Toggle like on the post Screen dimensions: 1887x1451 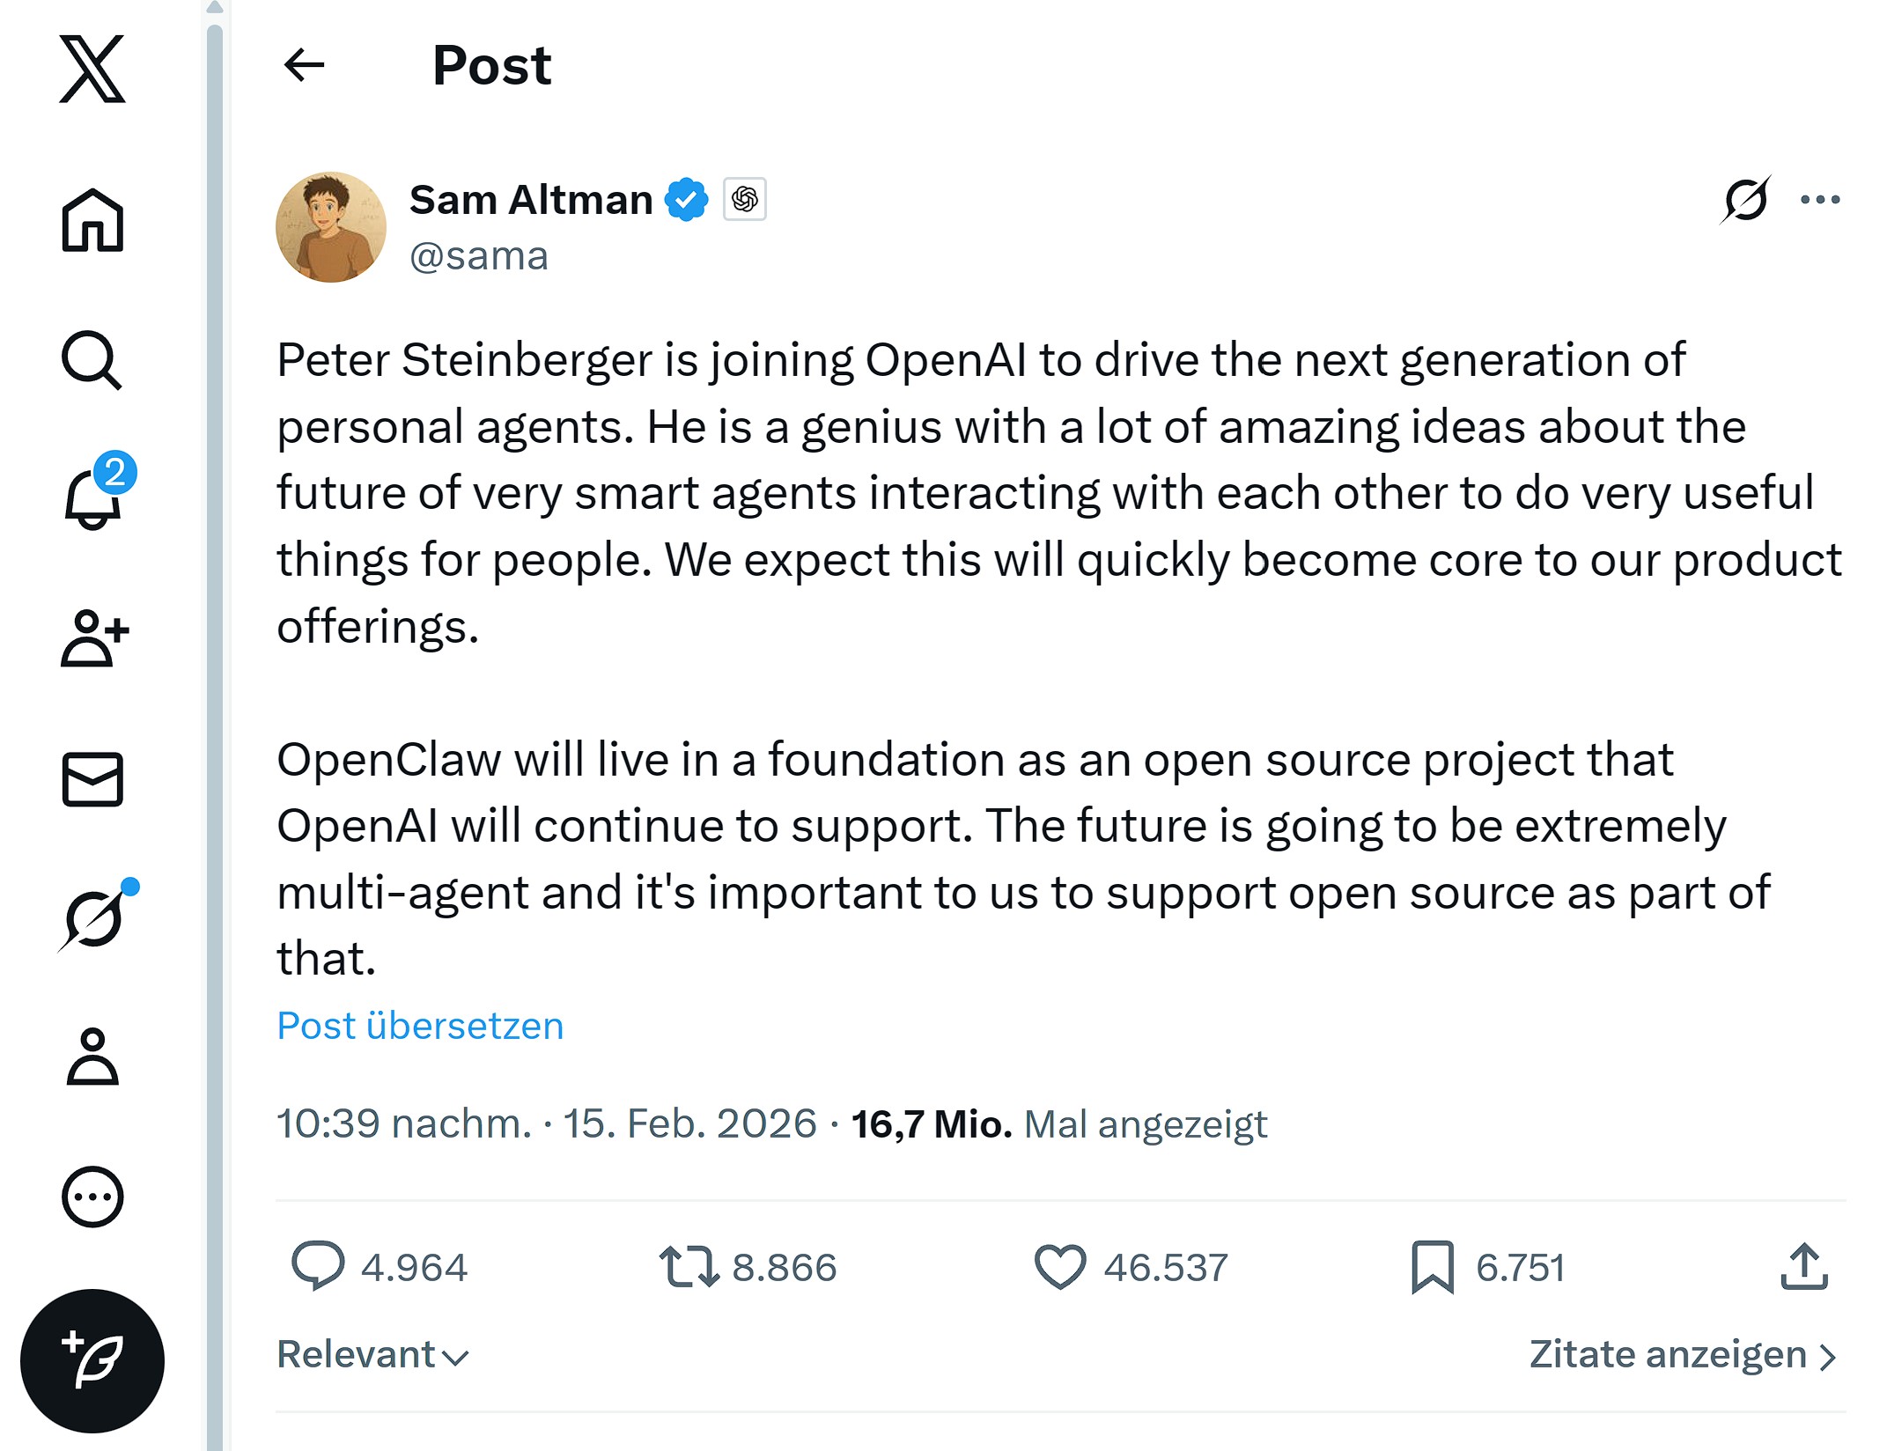(1060, 1267)
